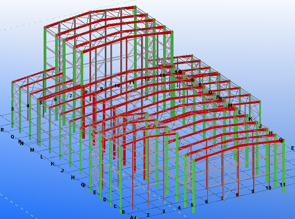Click grid label E at the far right edge

292,148
